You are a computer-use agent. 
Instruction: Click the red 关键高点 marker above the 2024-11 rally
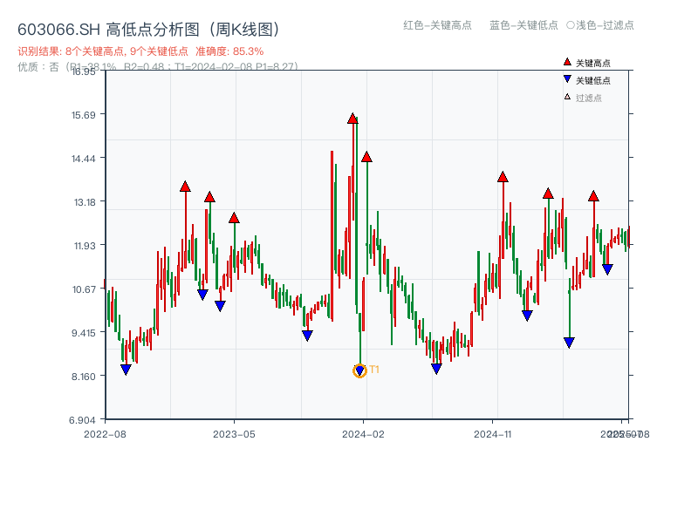(x=503, y=177)
